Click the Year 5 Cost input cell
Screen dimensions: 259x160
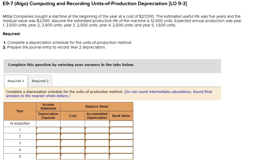(x=73, y=156)
